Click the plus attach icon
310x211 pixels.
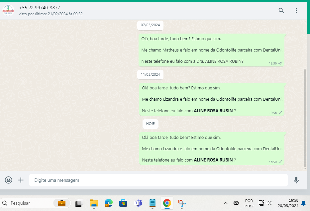[21, 180]
